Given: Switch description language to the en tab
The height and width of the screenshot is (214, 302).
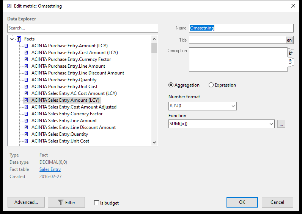Looking at the screenshot, I should (x=291, y=62).
